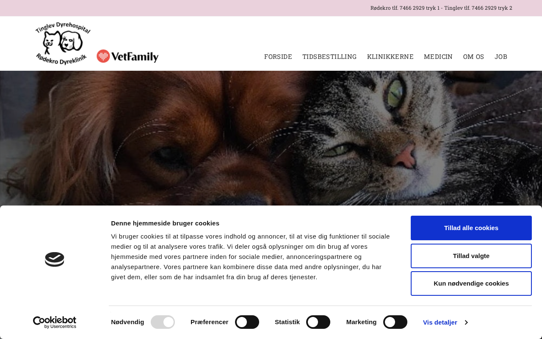Open the TIDSBESTILLING menu item
542x339 pixels.
[x=329, y=57]
